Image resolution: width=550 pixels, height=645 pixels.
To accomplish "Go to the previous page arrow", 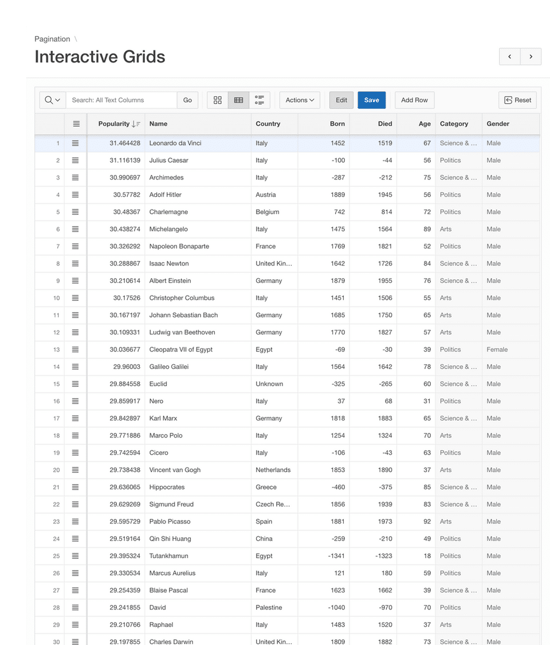I will [510, 56].
